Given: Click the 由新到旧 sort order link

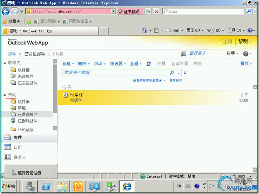Looking at the screenshot, I should [176, 80].
